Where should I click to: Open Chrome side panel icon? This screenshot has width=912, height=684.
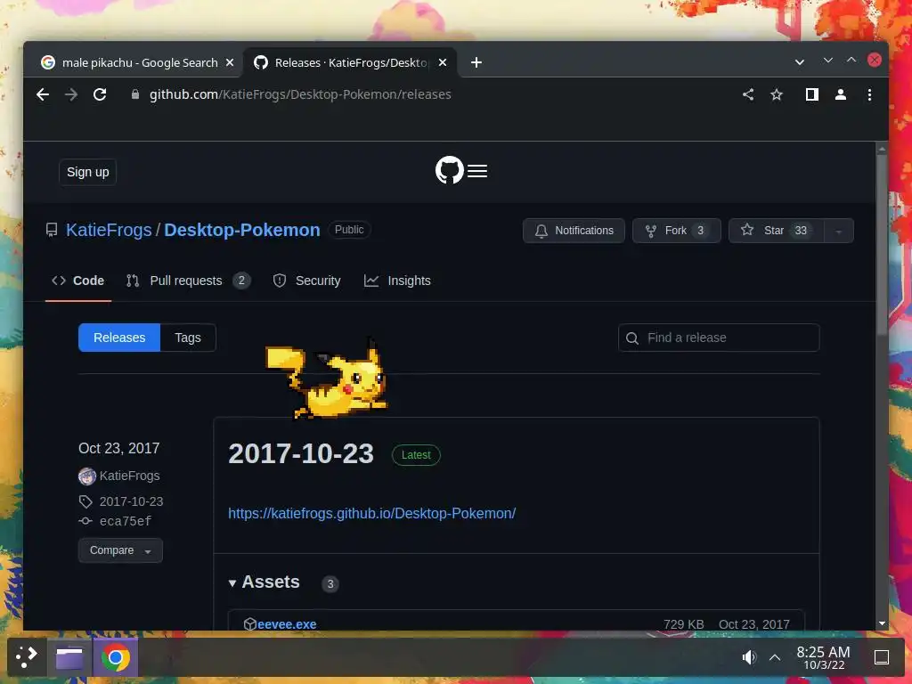pos(812,94)
